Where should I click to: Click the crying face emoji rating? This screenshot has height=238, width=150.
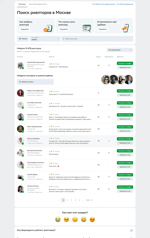click(58, 219)
